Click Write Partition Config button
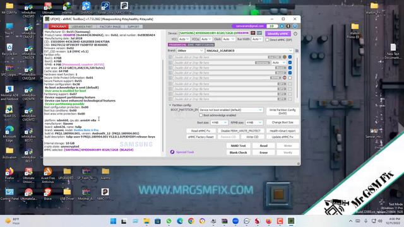Image resolution: width=404 pixels, height=227 pixels. click(x=282, y=112)
